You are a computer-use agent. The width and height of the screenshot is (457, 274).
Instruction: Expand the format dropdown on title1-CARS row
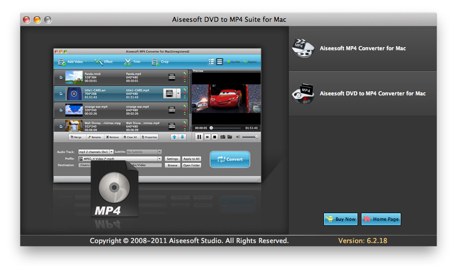tap(178, 93)
